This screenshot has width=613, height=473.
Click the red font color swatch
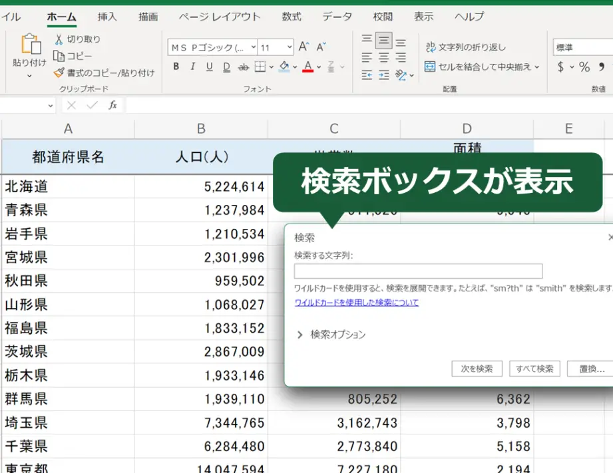point(307,67)
